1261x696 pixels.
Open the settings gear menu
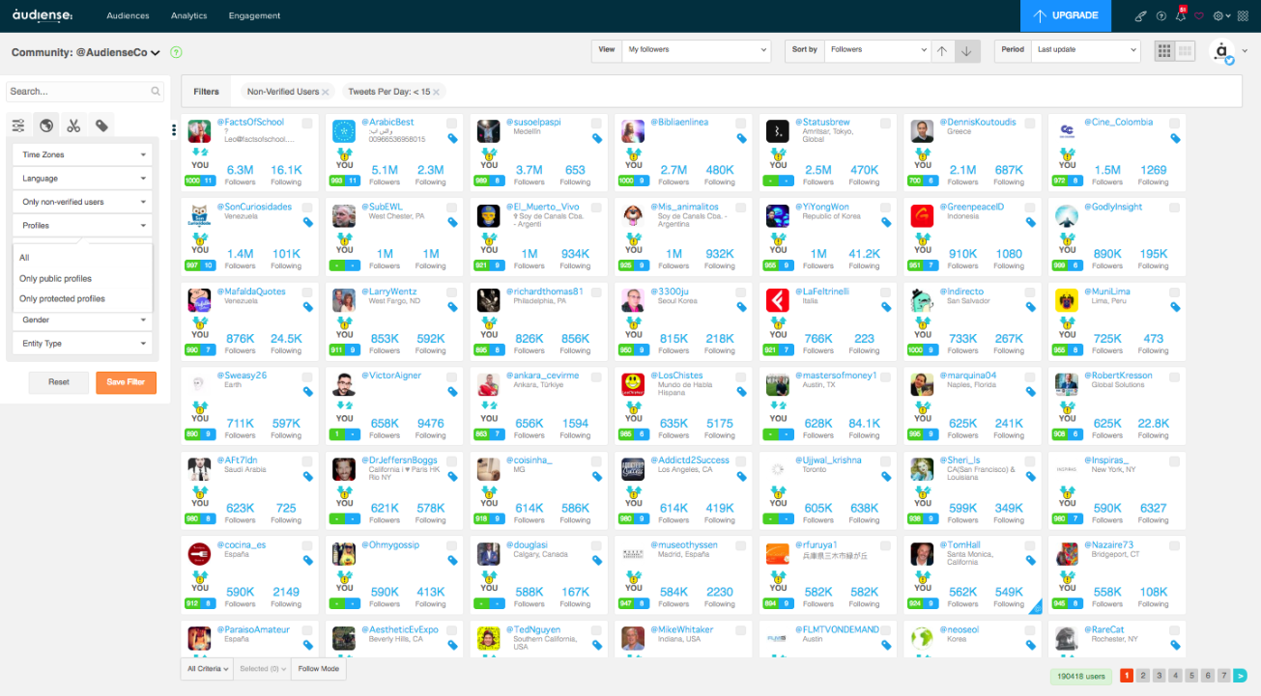coord(1221,15)
